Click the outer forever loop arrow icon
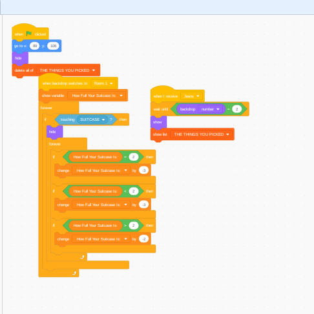314x314 pixels. pos(74,273)
